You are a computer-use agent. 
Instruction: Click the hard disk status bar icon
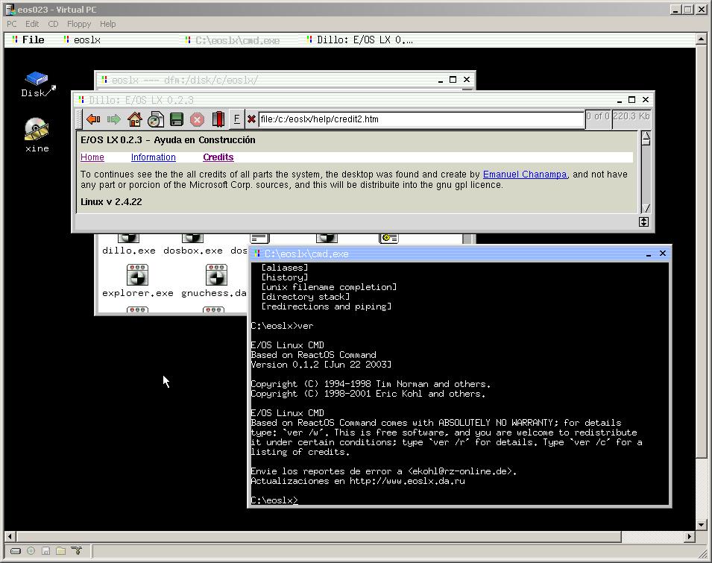(x=16, y=551)
